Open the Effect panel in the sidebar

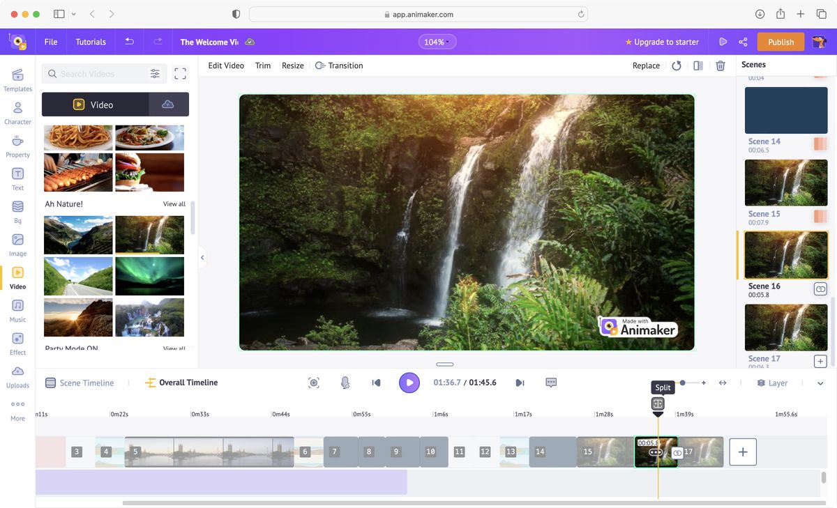[17, 341]
